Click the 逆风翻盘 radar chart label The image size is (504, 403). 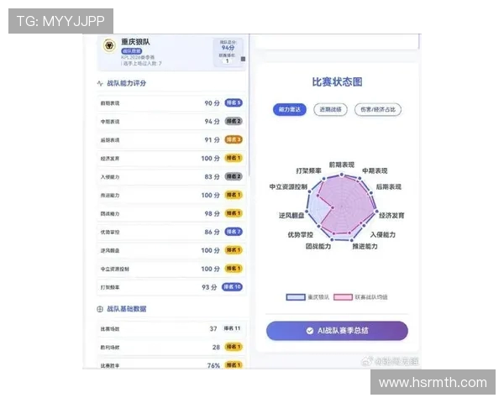pyautogui.click(x=291, y=216)
